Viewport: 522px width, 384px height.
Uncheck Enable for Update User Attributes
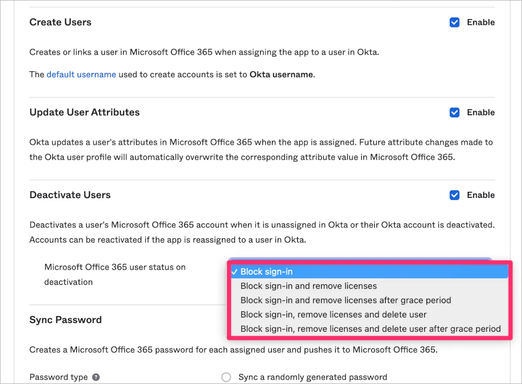coord(455,113)
